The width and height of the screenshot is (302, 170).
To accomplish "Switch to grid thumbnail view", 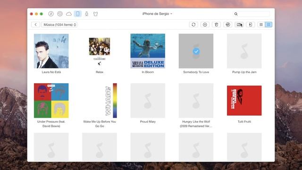I will point(268,25).
